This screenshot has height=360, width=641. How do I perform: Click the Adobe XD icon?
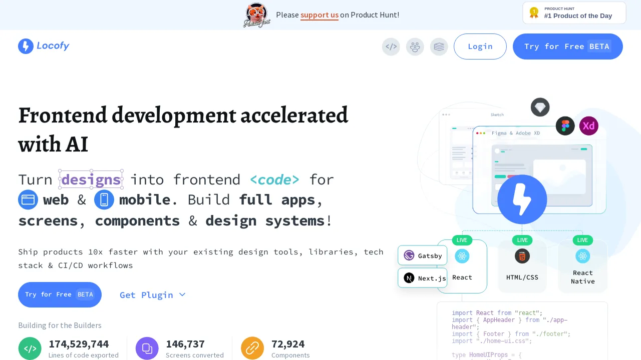click(x=589, y=125)
